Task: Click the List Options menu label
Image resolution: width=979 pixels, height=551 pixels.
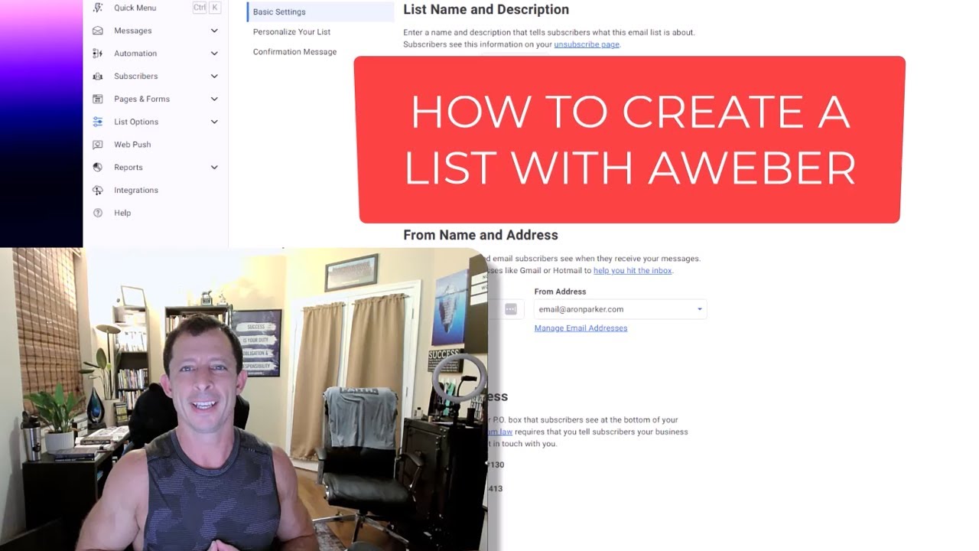Action: click(136, 122)
